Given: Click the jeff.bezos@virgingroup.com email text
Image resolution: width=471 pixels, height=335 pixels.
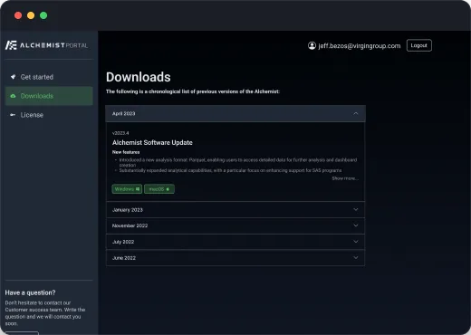Looking at the screenshot, I should tap(360, 46).
